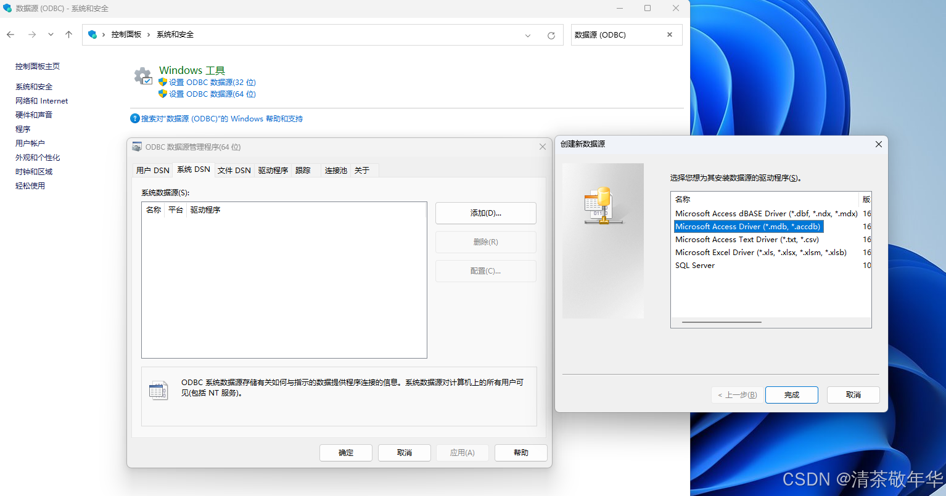
Task: Select 轻松使用 in the sidebar
Action: point(30,186)
